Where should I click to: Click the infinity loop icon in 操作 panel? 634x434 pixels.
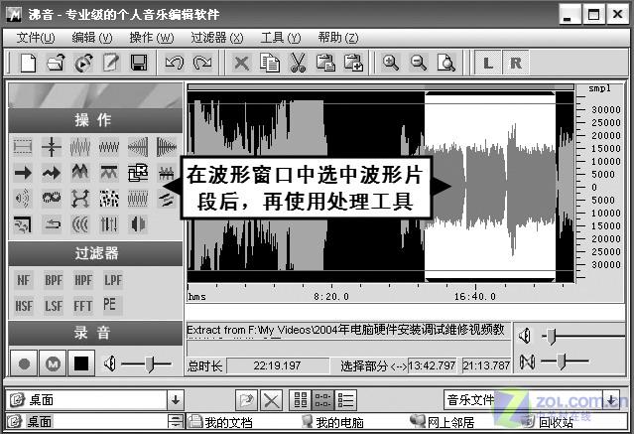coord(52,198)
